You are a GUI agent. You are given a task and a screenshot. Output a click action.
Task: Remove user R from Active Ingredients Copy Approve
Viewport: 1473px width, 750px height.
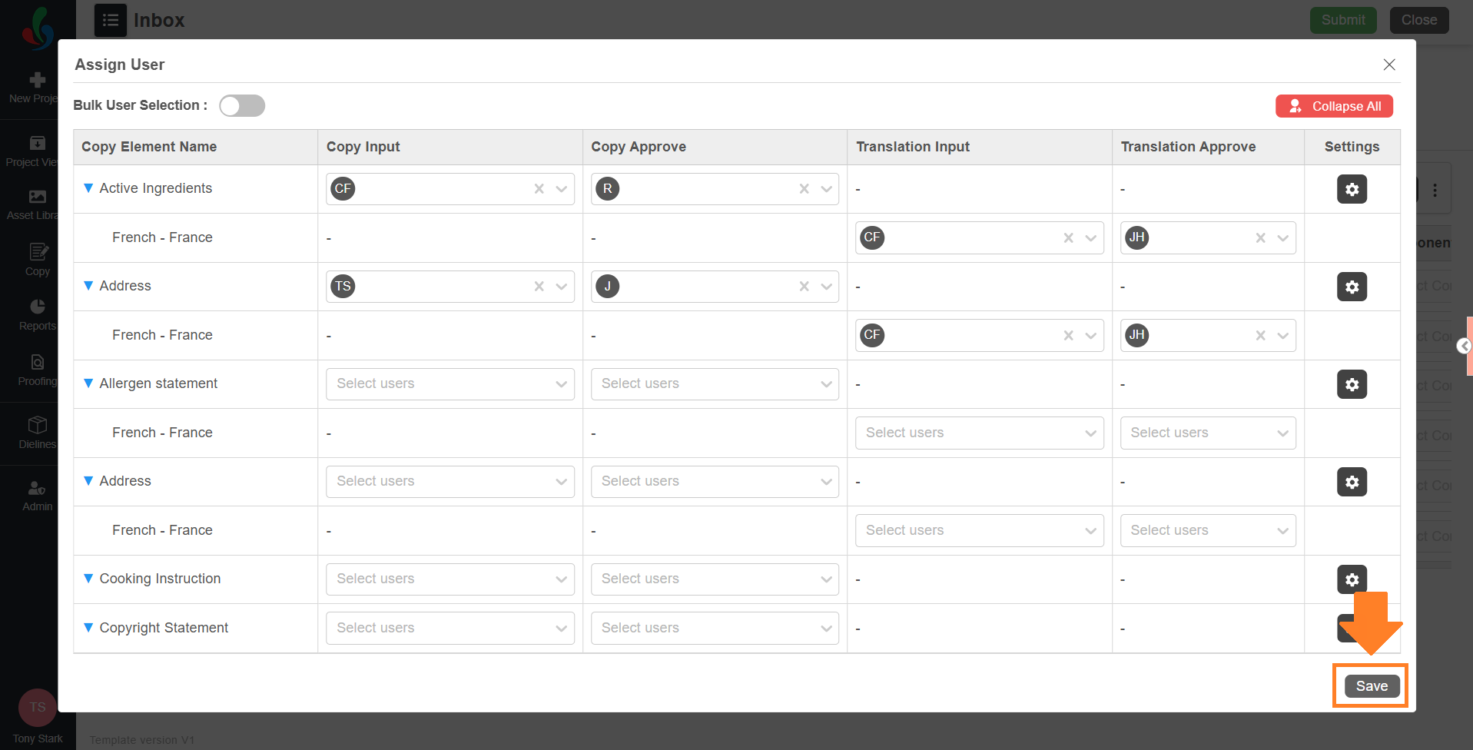click(x=804, y=189)
